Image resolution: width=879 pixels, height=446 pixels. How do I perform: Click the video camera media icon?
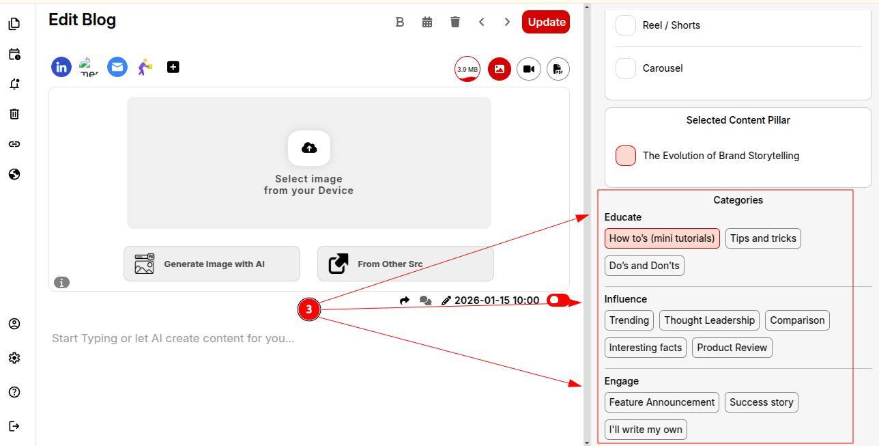point(529,69)
